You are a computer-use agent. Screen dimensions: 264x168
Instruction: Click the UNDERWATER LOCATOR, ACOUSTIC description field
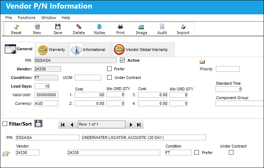(x=144, y=137)
